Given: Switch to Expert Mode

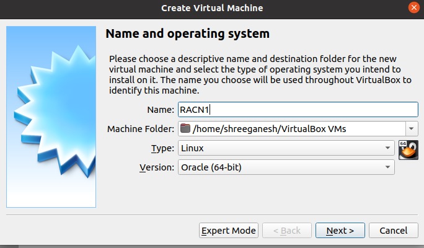Looking at the screenshot, I should pos(229,231).
